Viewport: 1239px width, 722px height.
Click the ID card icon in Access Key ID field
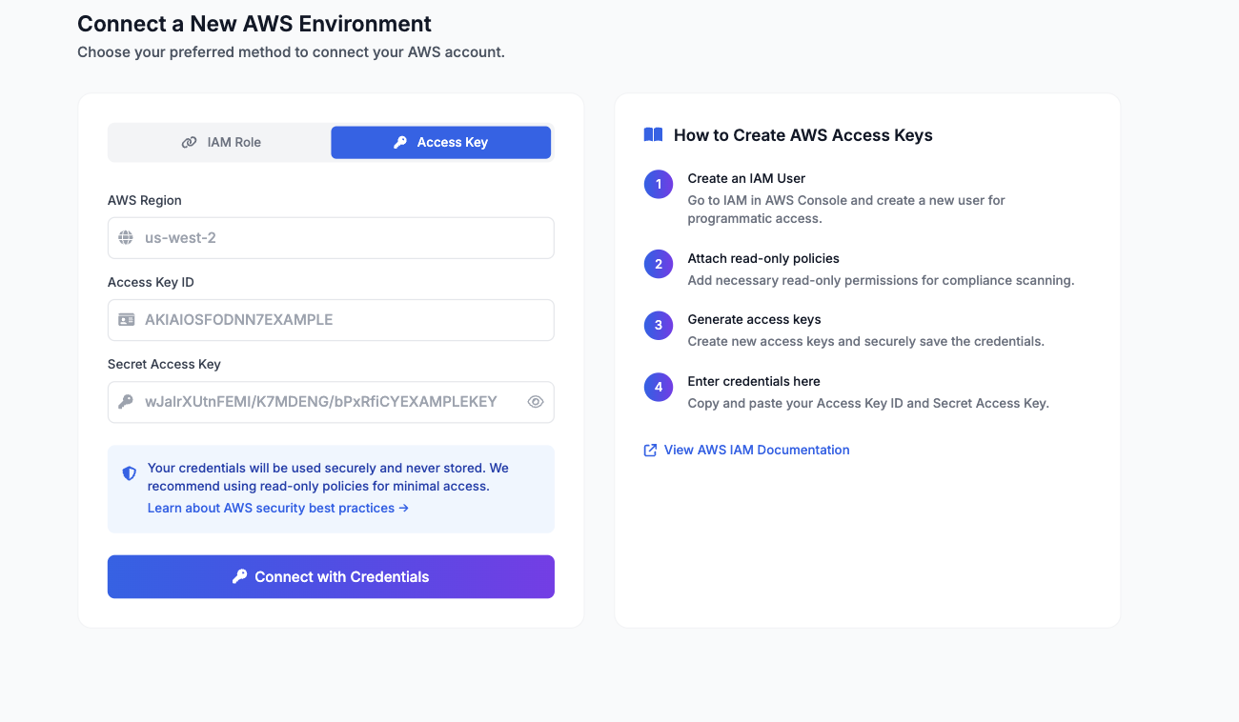point(126,320)
